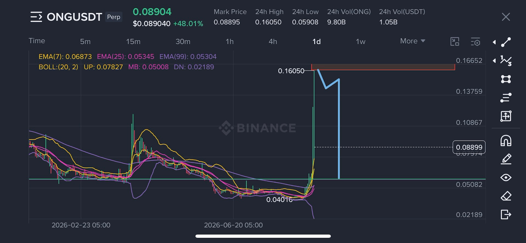Image resolution: width=526 pixels, height=243 pixels.
Task: Toggle drawings visibility with the eye icon
Action: click(x=506, y=177)
